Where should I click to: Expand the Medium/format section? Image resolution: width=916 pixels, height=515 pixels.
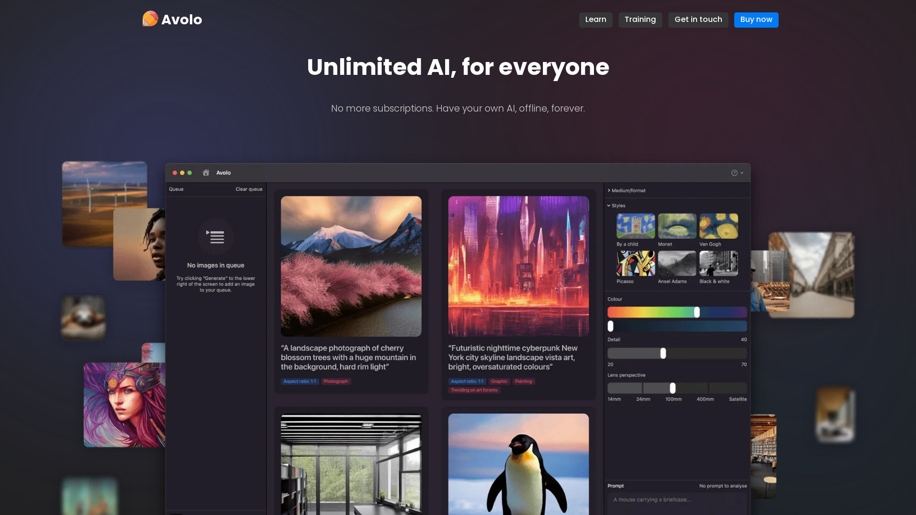click(626, 190)
